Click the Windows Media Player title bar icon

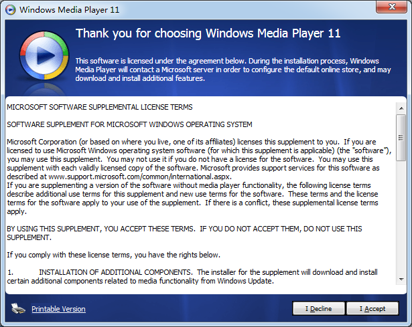[11, 10]
